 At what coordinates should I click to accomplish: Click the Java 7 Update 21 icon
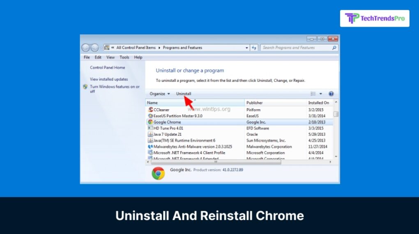(x=150, y=134)
